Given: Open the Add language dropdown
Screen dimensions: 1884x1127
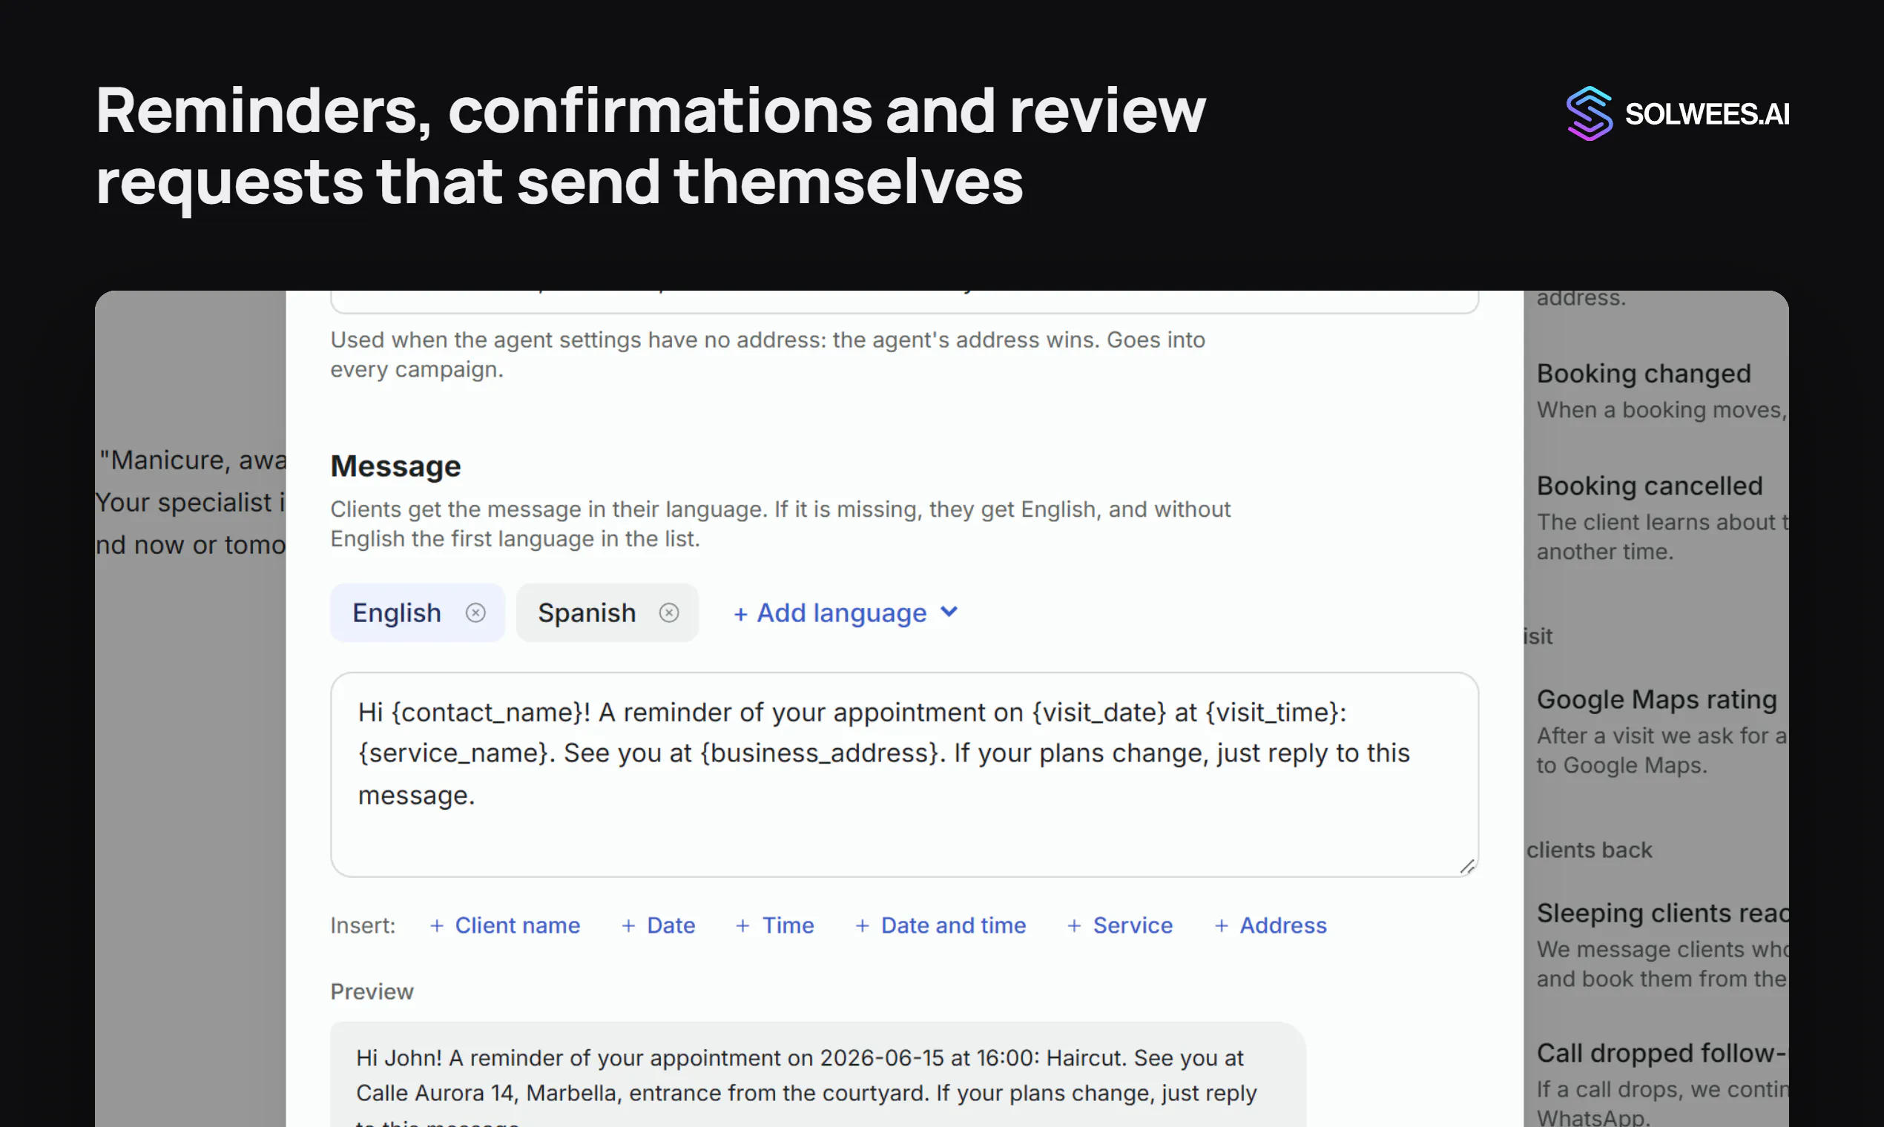Looking at the screenshot, I should pos(846,613).
